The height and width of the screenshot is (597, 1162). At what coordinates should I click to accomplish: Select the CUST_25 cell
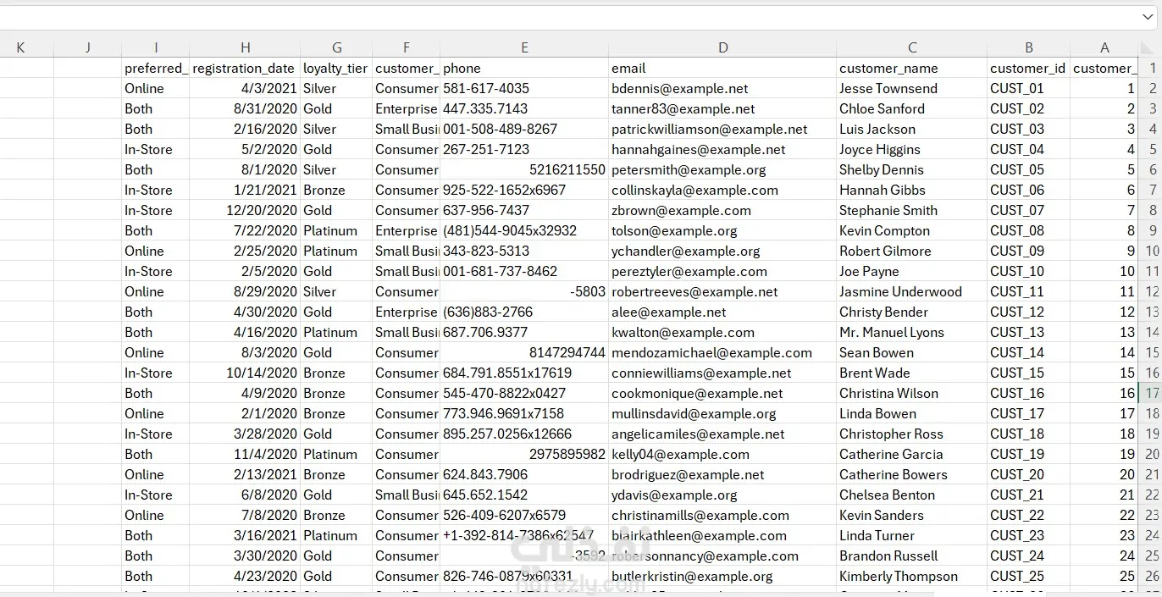1029,577
